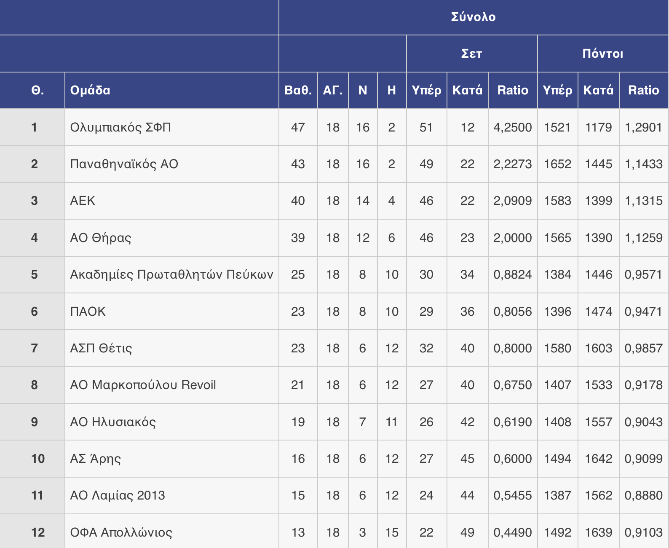Click the Σετ group header
The image size is (669, 548).
(x=471, y=54)
